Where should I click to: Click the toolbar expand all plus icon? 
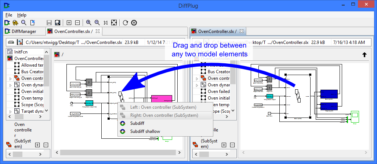click(69, 23)
